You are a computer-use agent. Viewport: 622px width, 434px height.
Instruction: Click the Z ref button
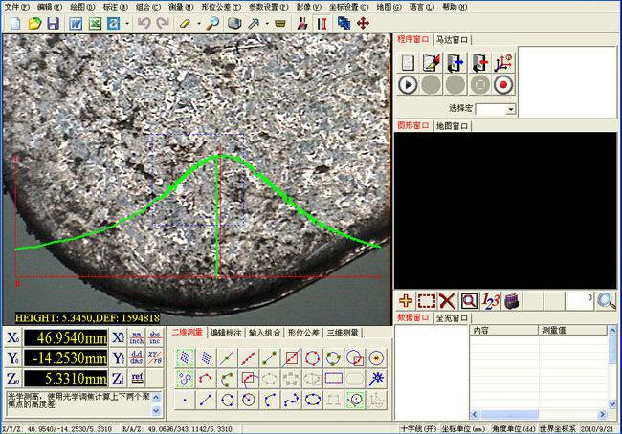[x=138, y=378]
